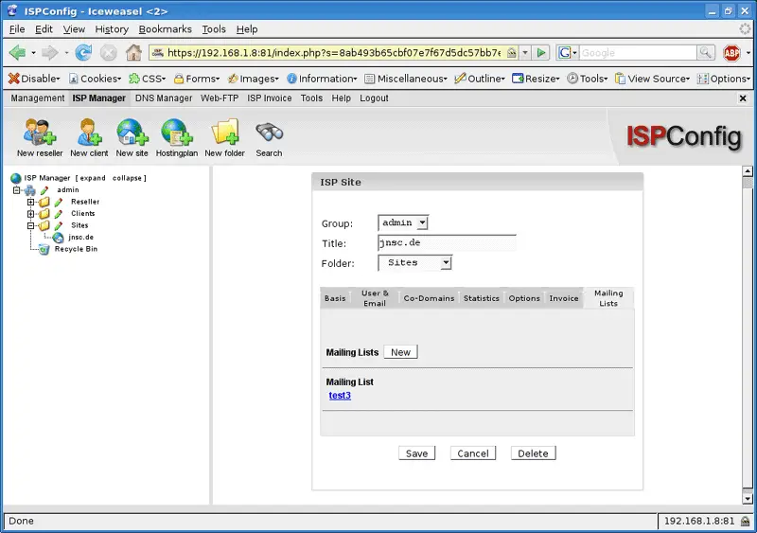Open the Search binoculars icon

(x=269, y=132)
